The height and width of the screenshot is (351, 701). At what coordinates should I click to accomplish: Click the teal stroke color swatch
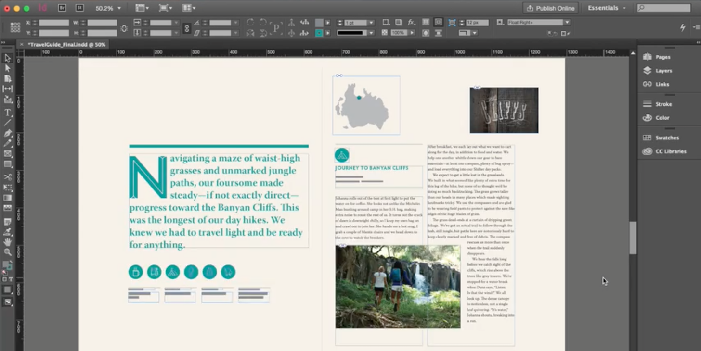tap(319, 33)
